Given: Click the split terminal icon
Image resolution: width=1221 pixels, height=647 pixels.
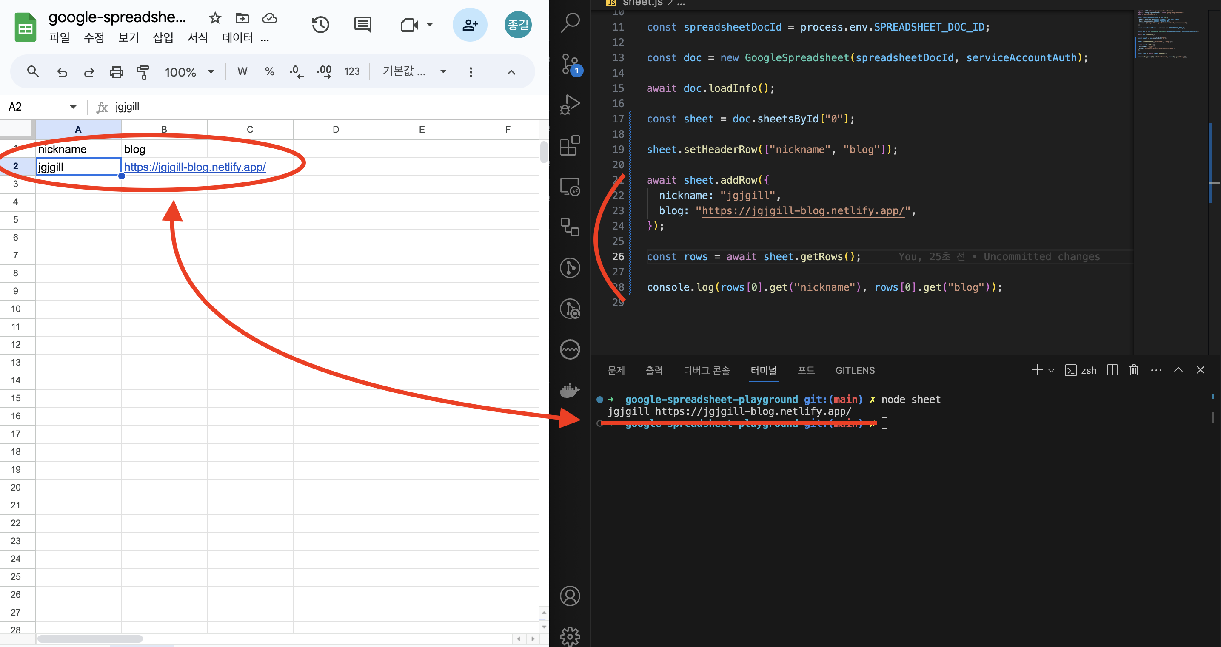Looking at the screenshot, I should (x=1112, y=370).
